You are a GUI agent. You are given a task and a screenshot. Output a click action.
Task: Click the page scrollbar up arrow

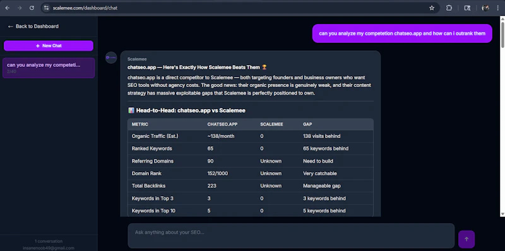click(x=502, y=19)
